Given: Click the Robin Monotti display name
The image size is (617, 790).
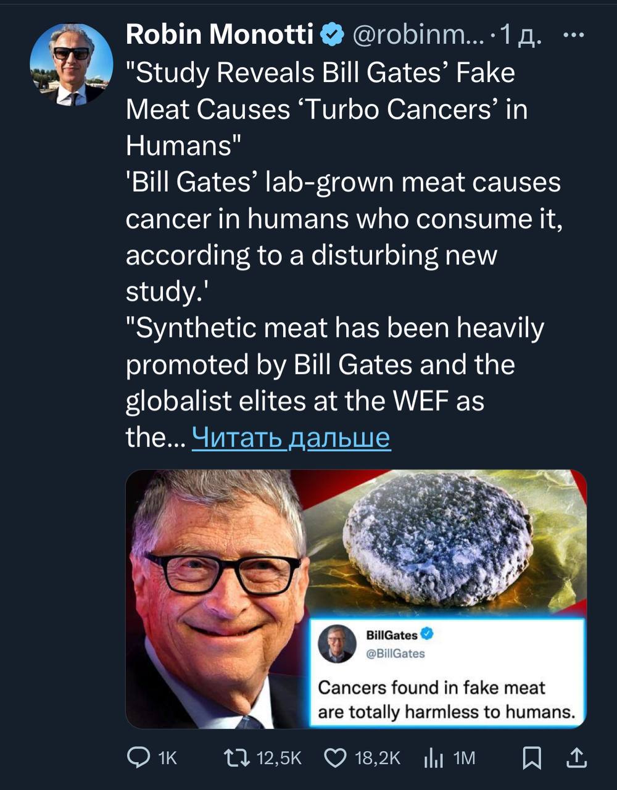Looking at the screenshot, I should point(220,35).
